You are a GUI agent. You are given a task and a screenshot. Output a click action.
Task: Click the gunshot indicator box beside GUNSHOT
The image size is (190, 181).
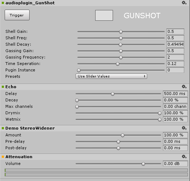point(104,15)
